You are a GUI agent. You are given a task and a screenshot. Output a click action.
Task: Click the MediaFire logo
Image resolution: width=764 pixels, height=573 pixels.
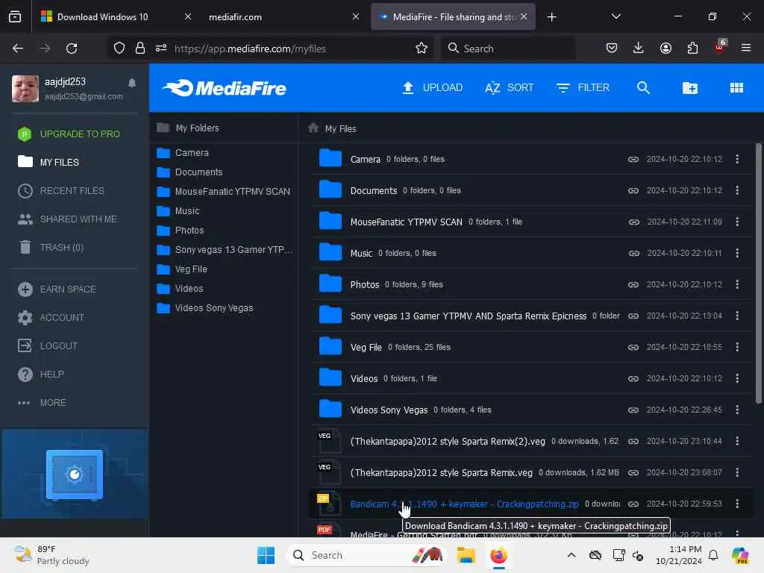(224, 88)
